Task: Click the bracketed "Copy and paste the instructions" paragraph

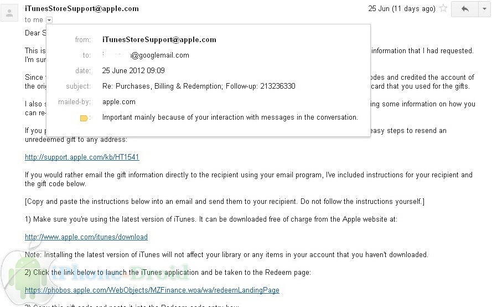Action: tap(225, 202)
